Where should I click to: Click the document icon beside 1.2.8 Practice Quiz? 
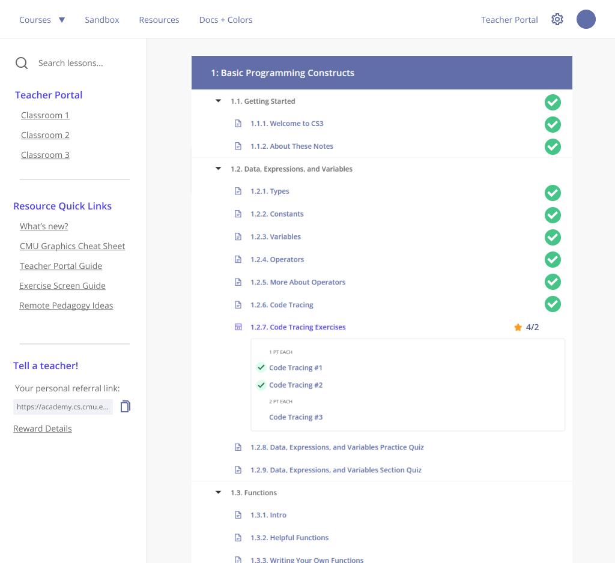click(238, 447)
